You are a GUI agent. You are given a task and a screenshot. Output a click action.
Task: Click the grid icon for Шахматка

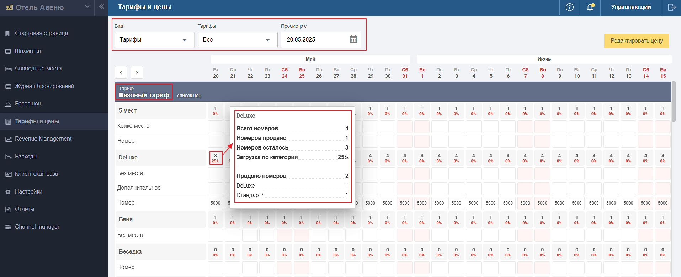pos(8,51)
